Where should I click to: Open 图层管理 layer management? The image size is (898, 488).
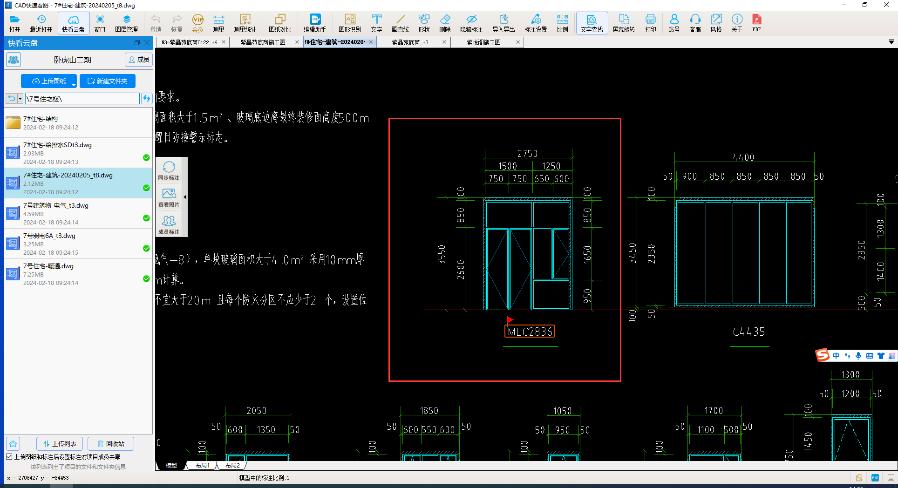click(x=126, y=23)
